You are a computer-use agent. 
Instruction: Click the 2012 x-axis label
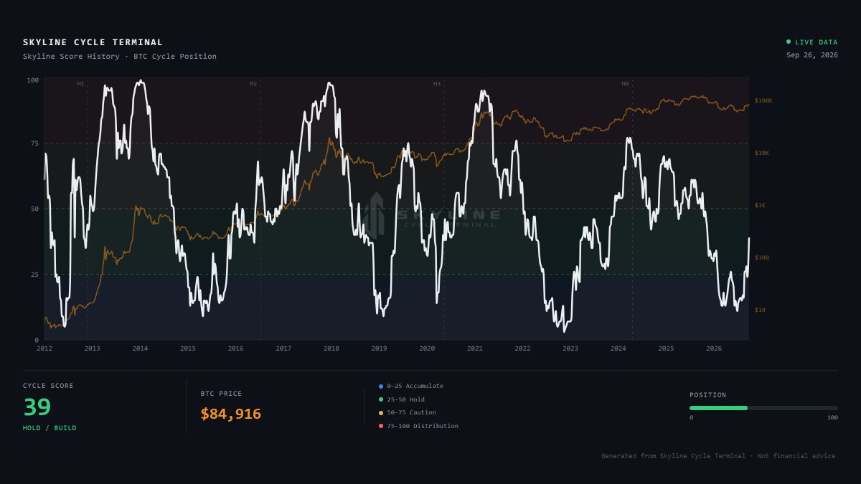point(44,348)
